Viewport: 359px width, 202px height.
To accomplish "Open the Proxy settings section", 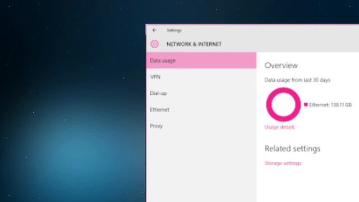I will (201, 126).
